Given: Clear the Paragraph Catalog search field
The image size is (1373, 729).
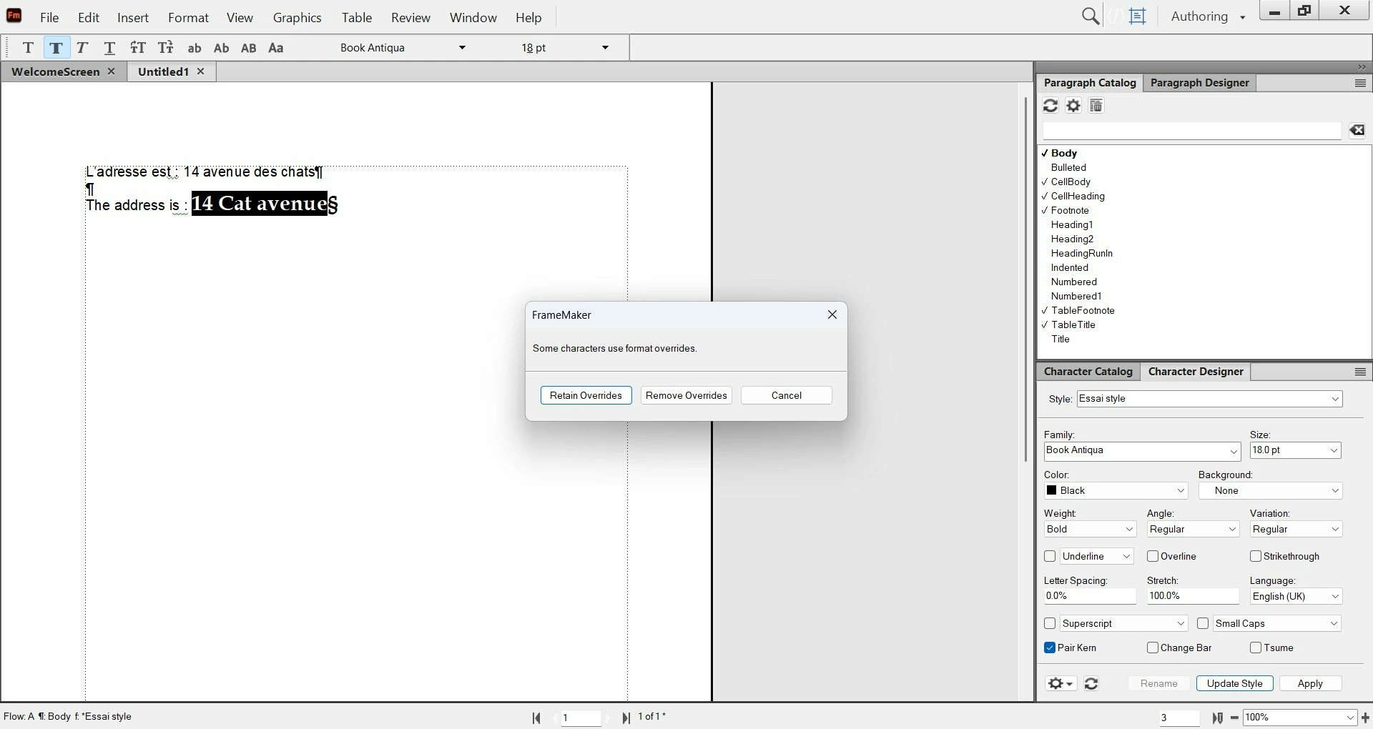Looking at the screenshot, I should [1357, 129].
